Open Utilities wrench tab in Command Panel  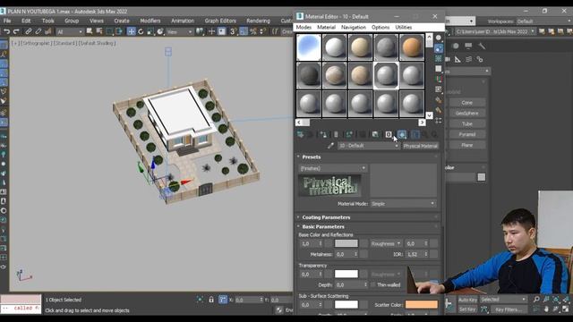pyautogui.click(x=482, y=46)
